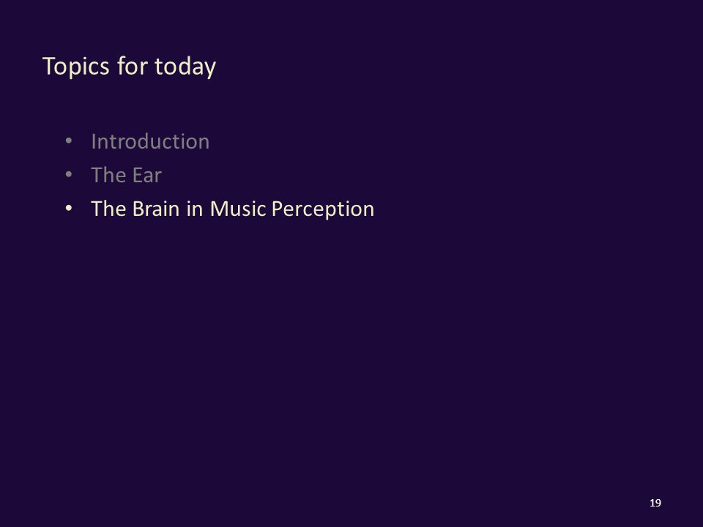The width and height of the screenshot is (703, 527).
Task: Click the letter 'T' starting the title
Action: click(x=48, y=66)
